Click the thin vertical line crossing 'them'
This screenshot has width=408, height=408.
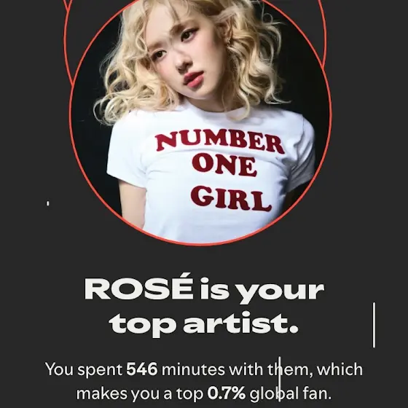280,380
